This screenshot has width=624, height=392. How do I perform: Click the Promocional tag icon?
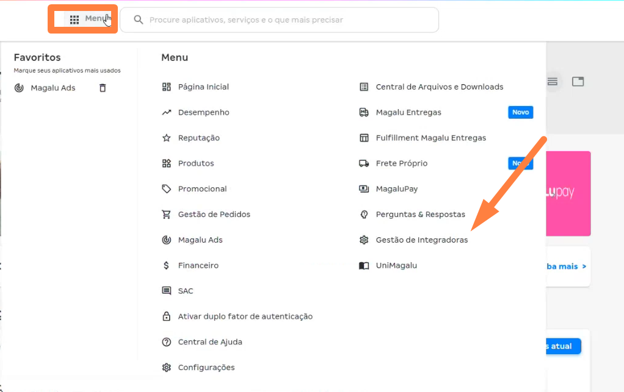pyautogui.click(x=166, y=189)
